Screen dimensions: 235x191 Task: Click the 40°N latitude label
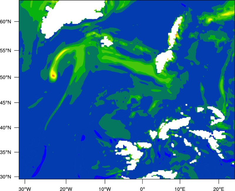tap(6, 128)
